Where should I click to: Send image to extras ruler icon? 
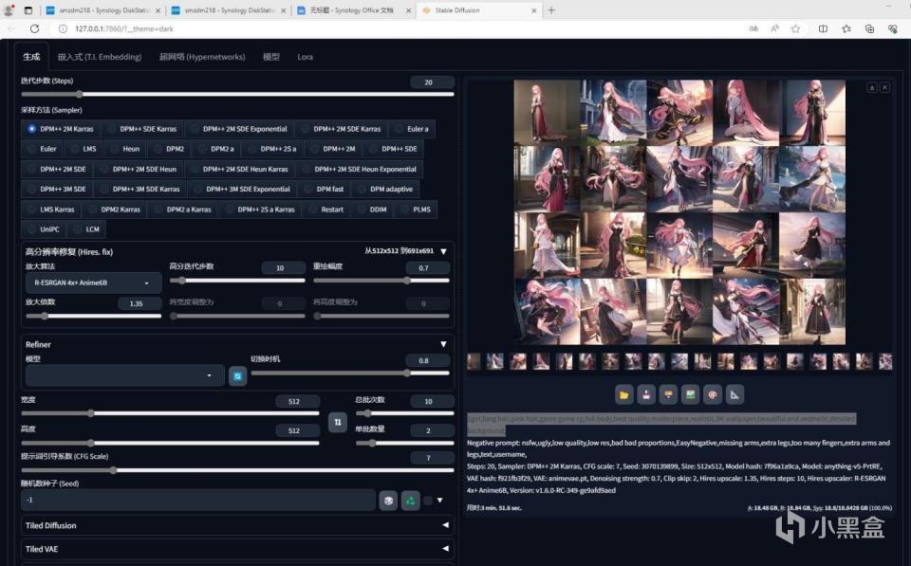[x=735, y=394]
